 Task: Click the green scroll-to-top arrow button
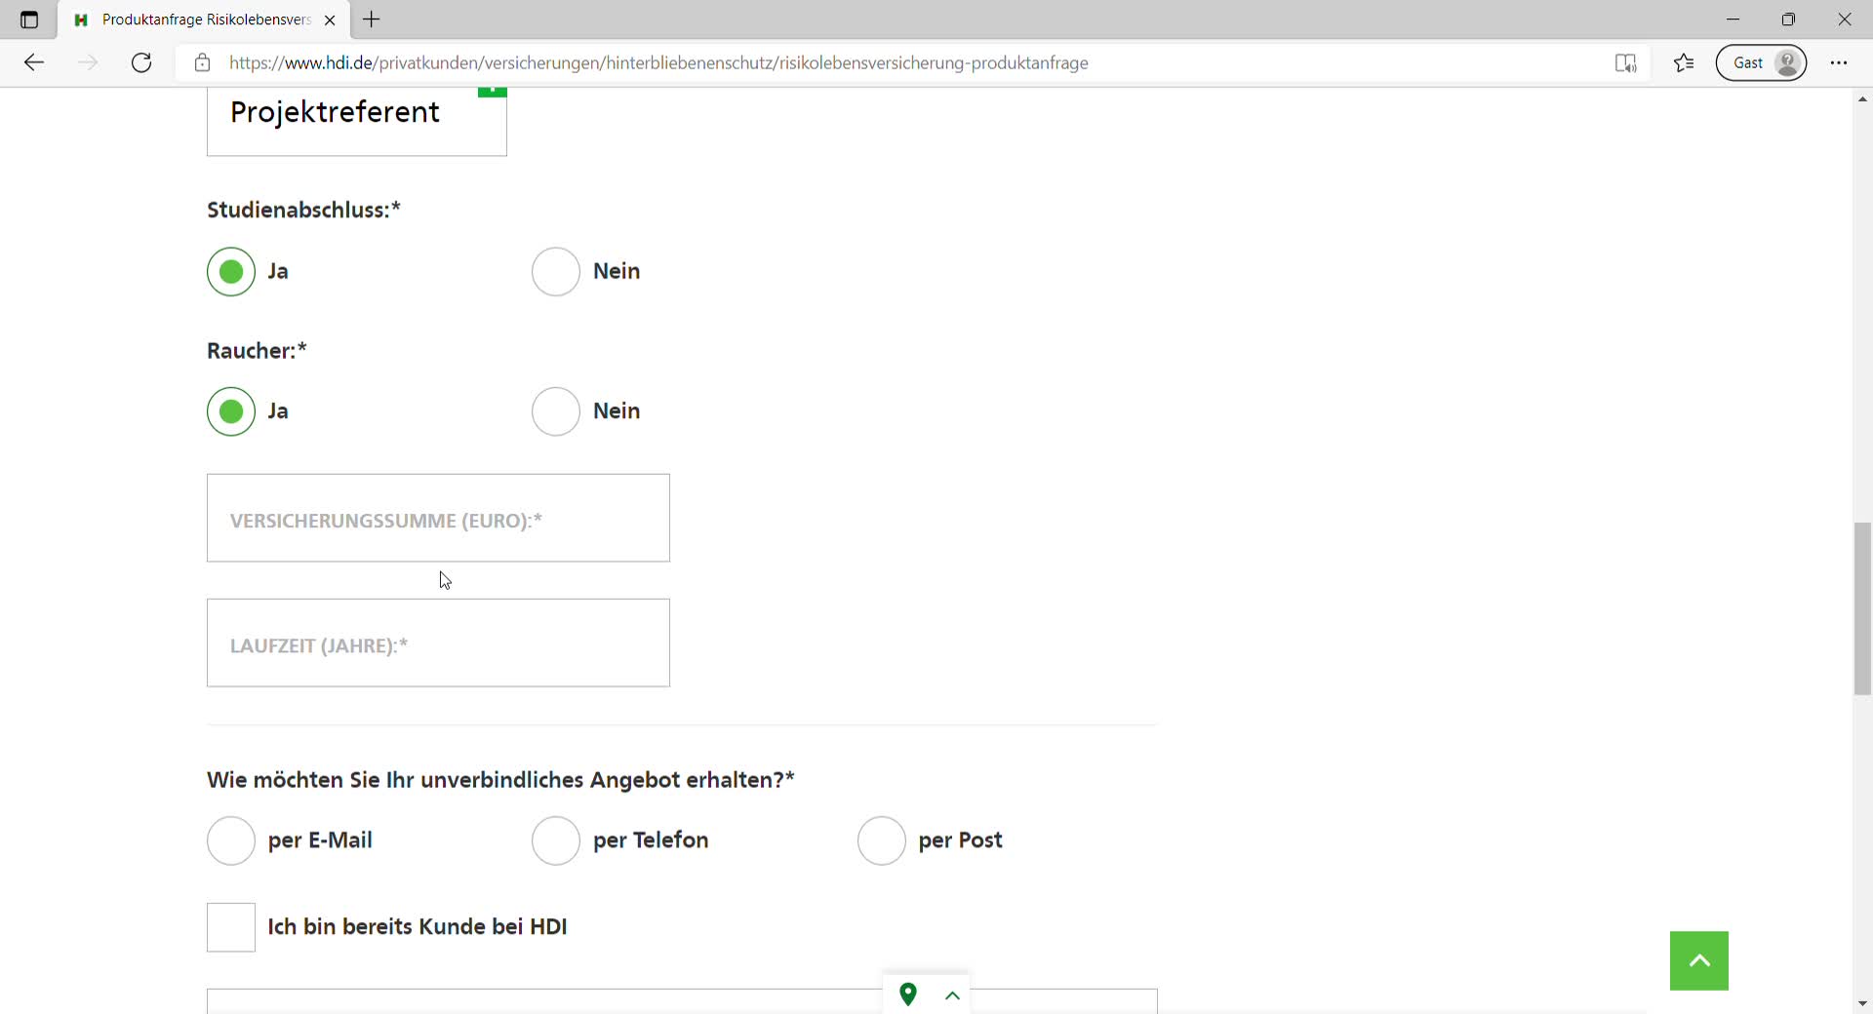click(1698, 960)
